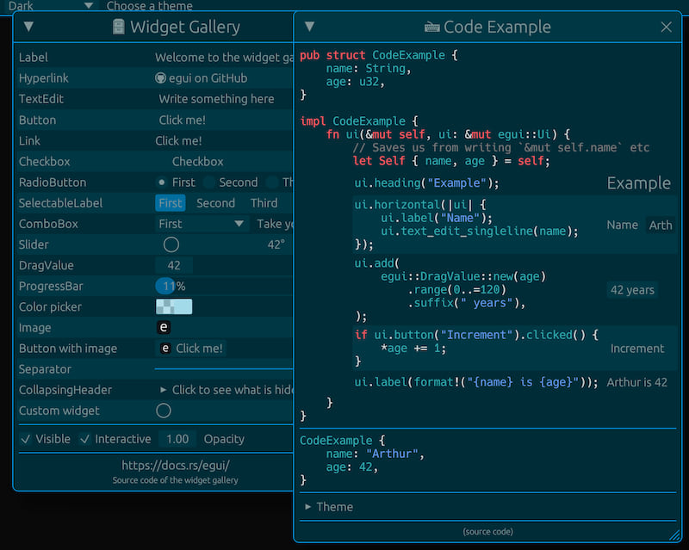Click the Widget Gallery title icon

(118, 27)
